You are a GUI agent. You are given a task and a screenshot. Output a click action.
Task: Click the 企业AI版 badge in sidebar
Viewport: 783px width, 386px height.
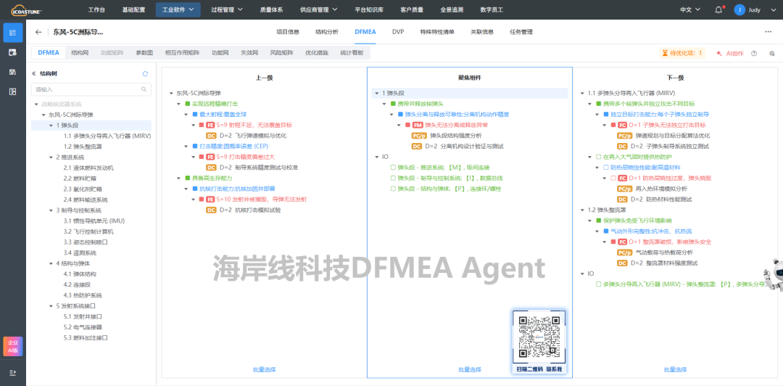13,347
